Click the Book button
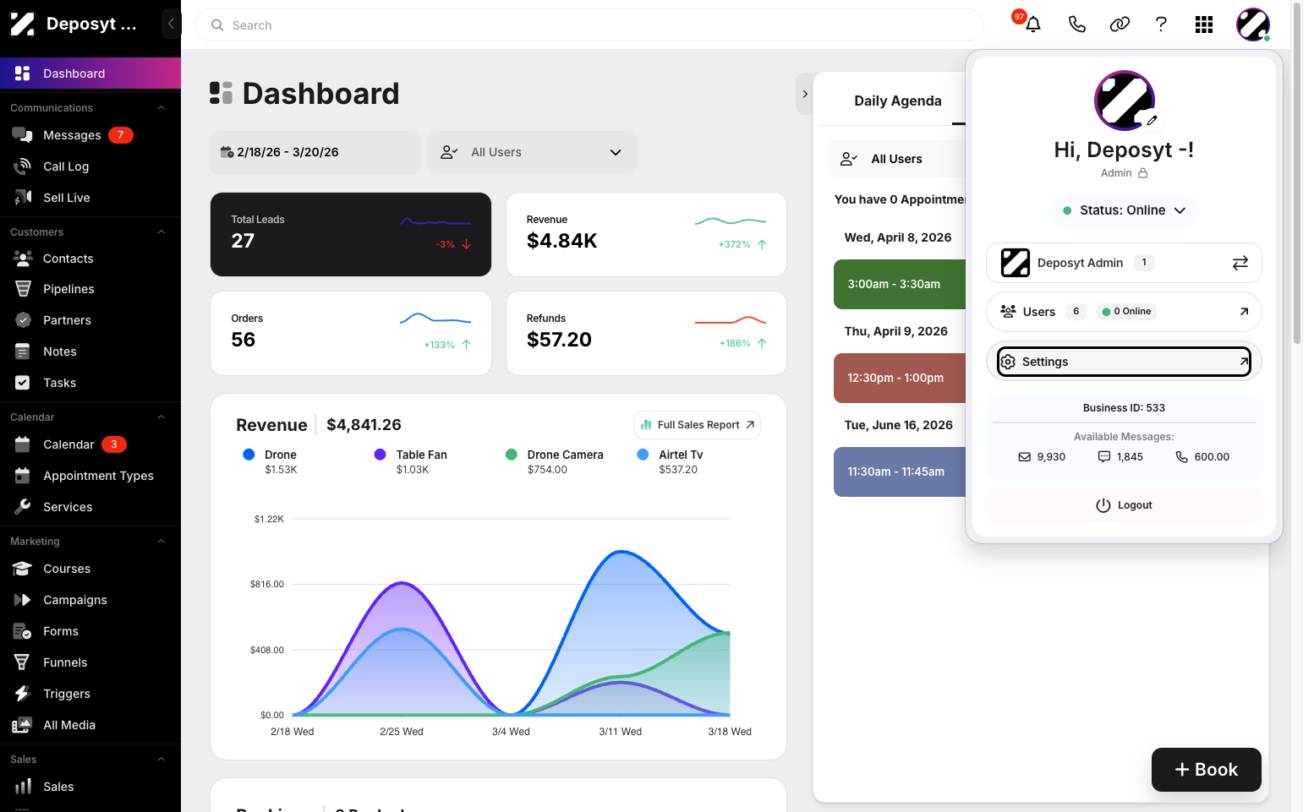The image size is (1303, 812). (1206, 770)
